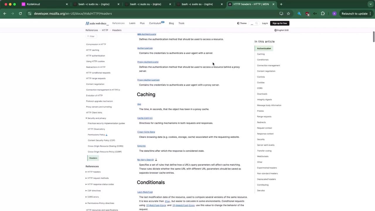Open a new browser tab with plus
The height and width of the screenshot is (211, 375).
click(281, 4)
